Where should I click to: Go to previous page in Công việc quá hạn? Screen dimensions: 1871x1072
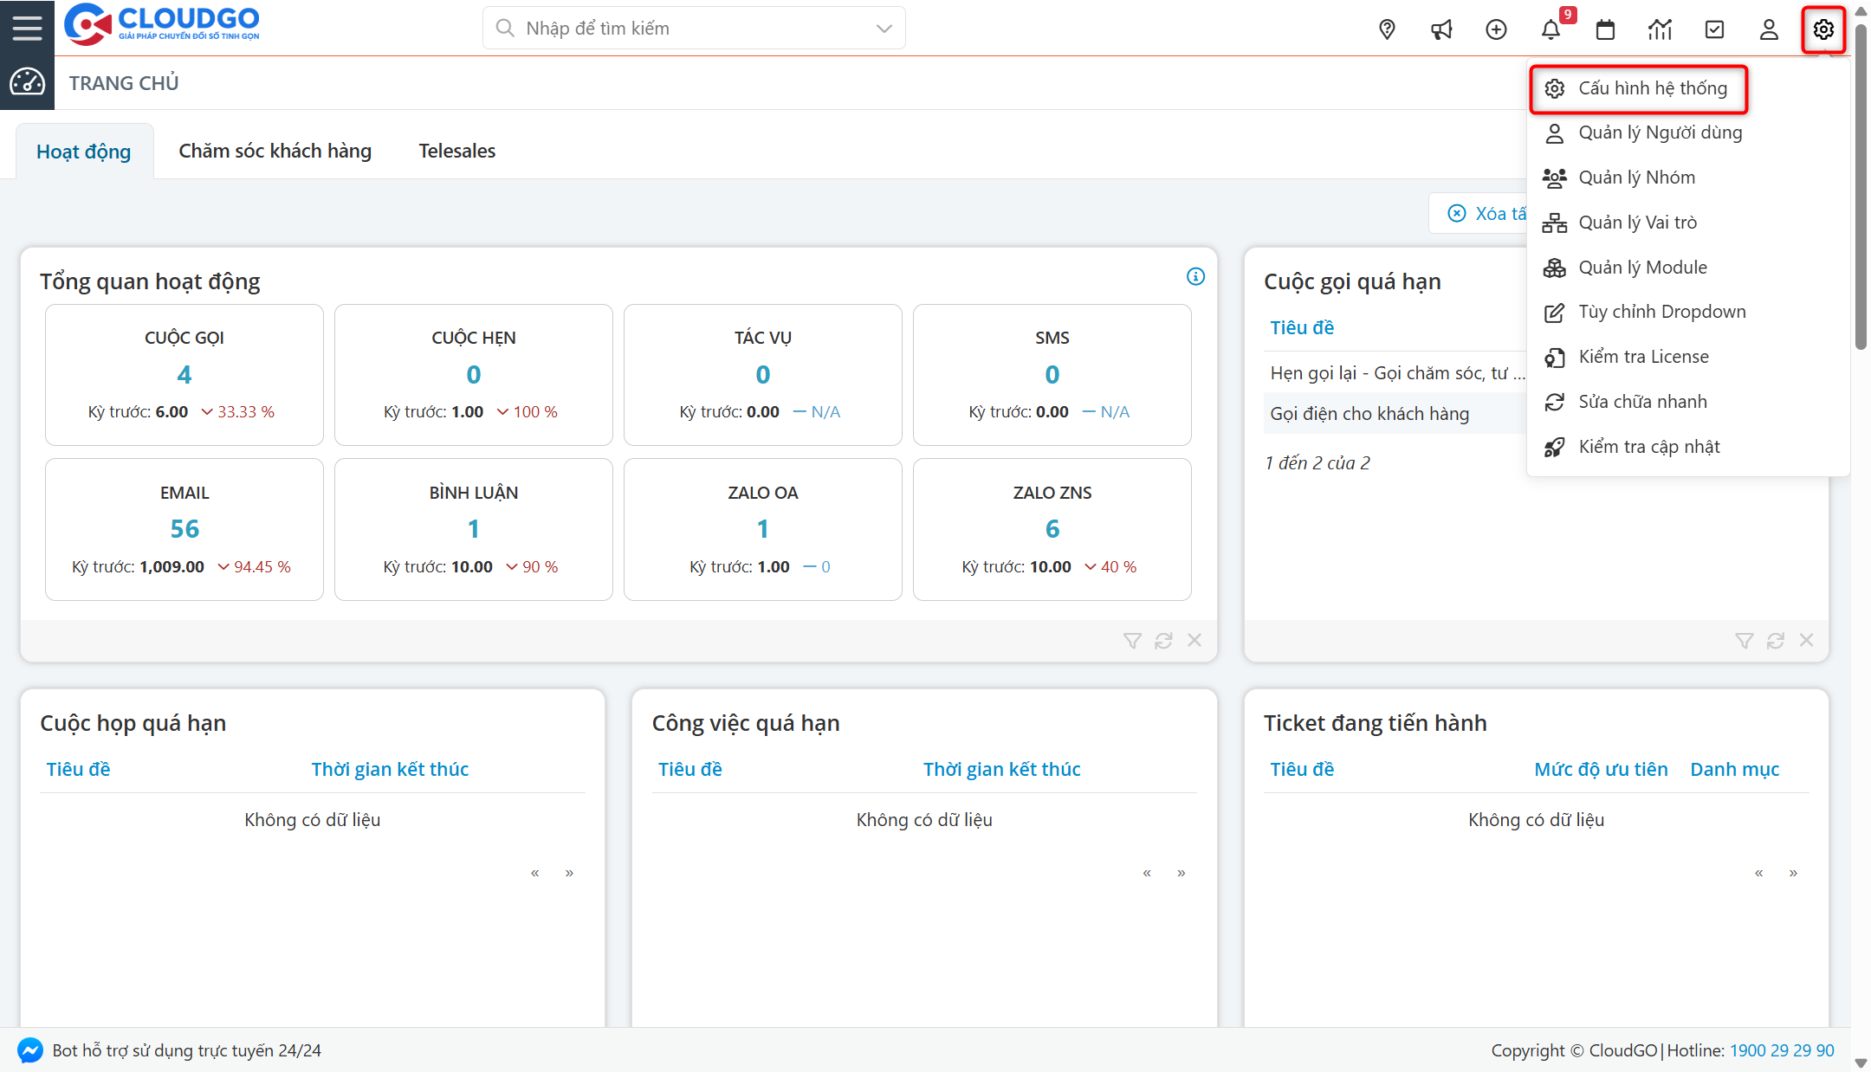tap(1147, 873)
